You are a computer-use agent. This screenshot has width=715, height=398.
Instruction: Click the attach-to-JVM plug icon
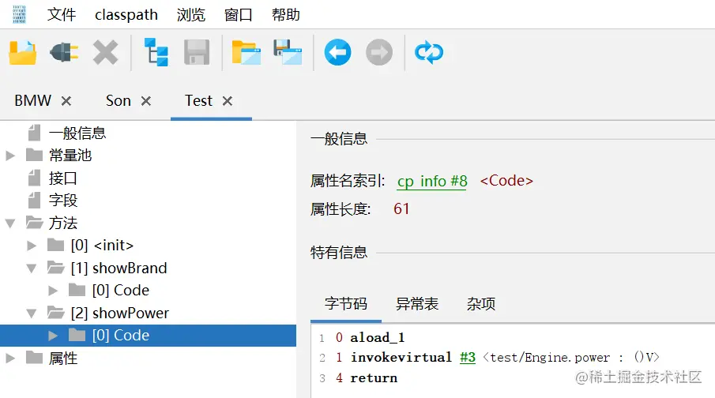[x=64, y=52]
